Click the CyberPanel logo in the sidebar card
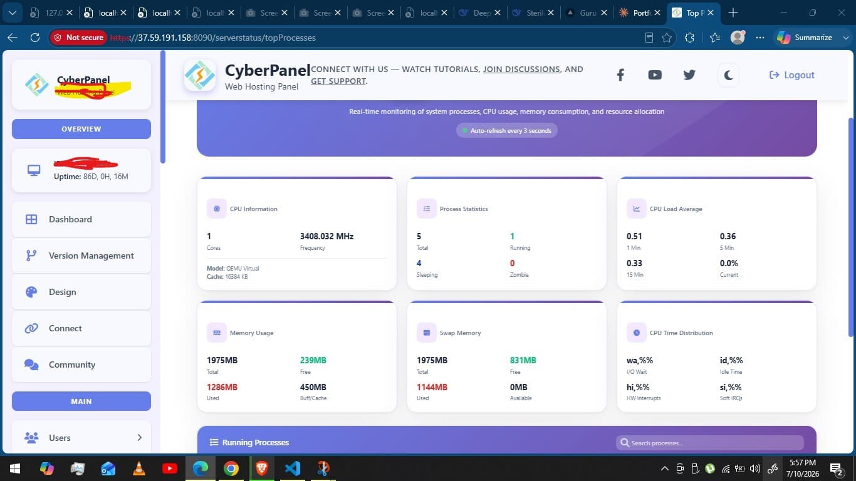This screenshot has height=481, width=856. (36, 85)
